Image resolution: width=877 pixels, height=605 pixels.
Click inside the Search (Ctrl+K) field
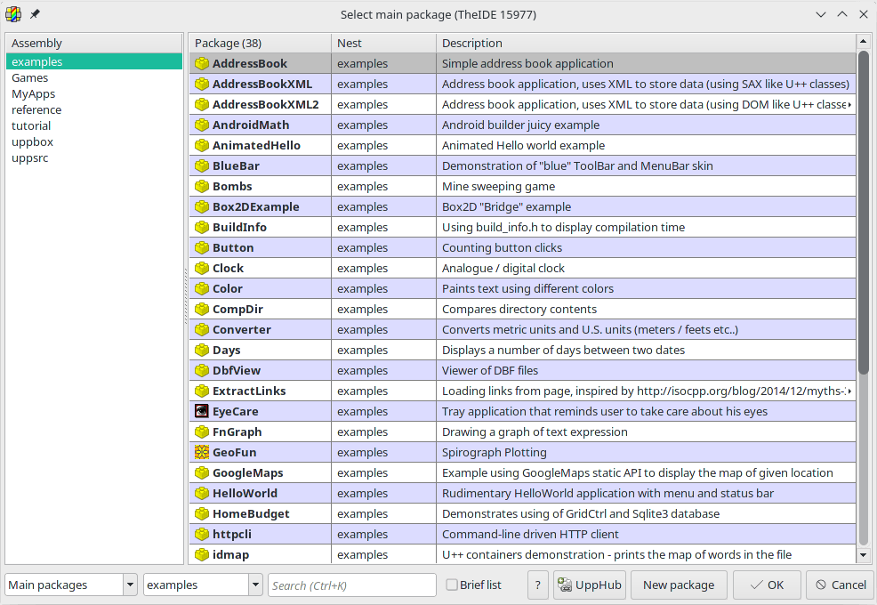[x=351, y=585]
